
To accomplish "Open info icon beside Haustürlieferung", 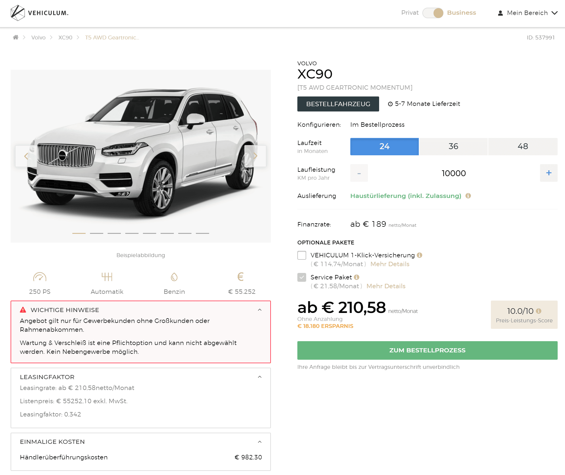I will pyautogui.click(x=468, y=196).
